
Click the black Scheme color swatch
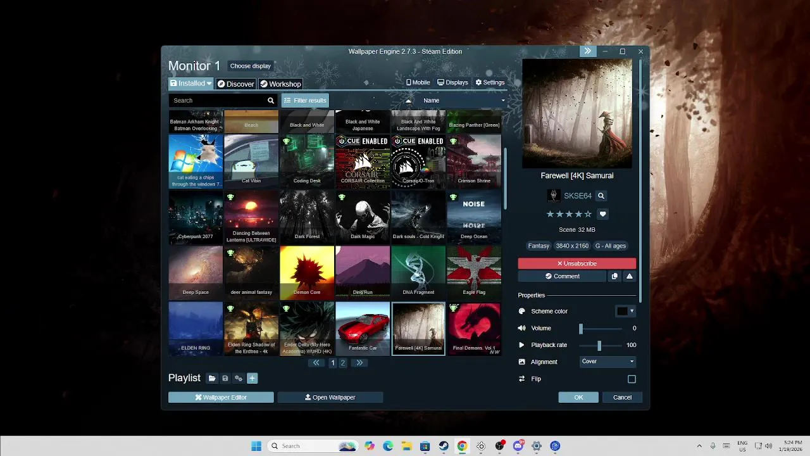[x=623, y=311]
